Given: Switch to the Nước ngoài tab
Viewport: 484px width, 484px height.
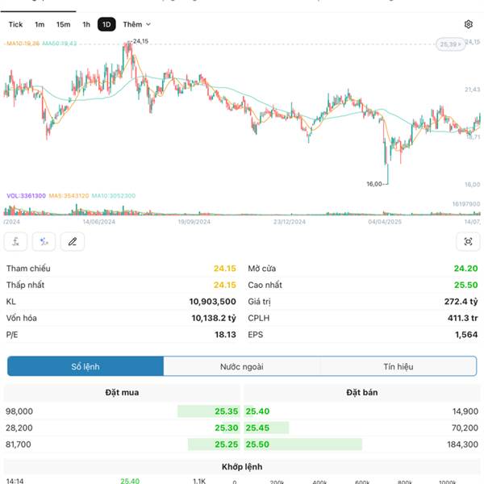Looking at the screenshot, I should 241,366.
